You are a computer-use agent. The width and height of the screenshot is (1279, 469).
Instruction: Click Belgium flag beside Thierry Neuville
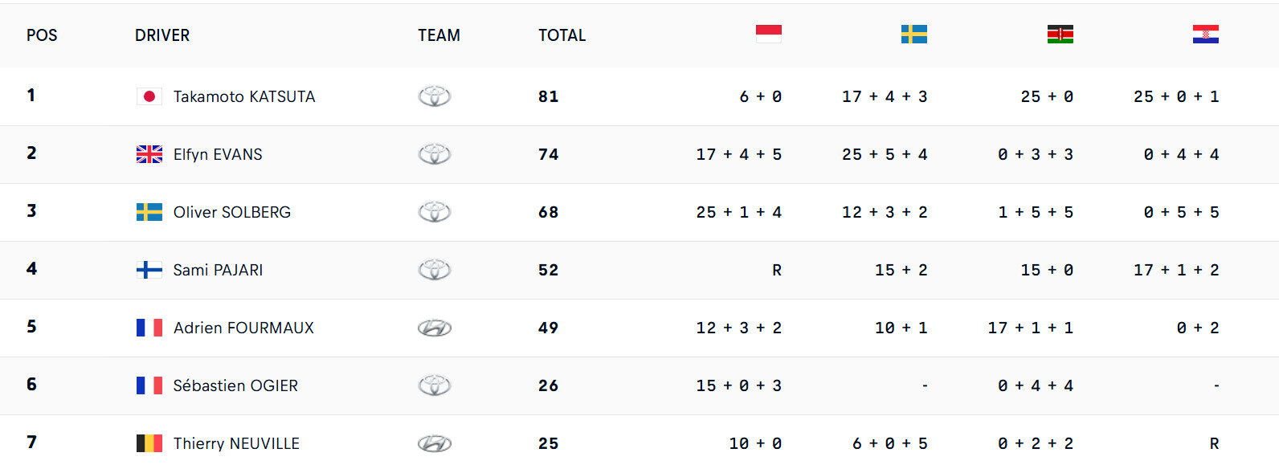[x=149, y=443]
